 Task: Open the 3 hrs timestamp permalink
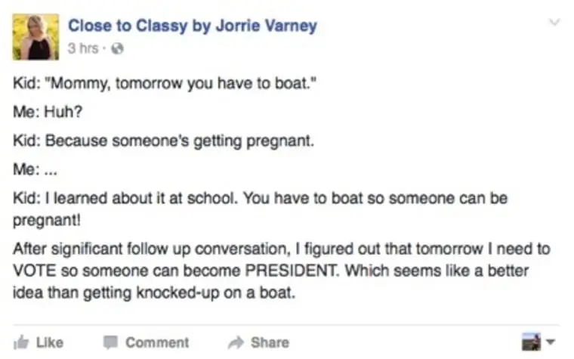(83, 48)
